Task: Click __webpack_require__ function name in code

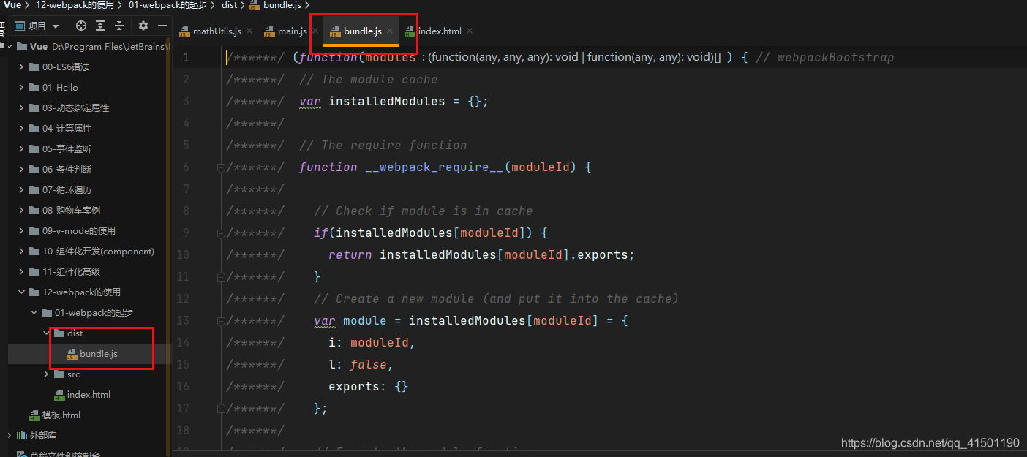Action: point(434,167)
